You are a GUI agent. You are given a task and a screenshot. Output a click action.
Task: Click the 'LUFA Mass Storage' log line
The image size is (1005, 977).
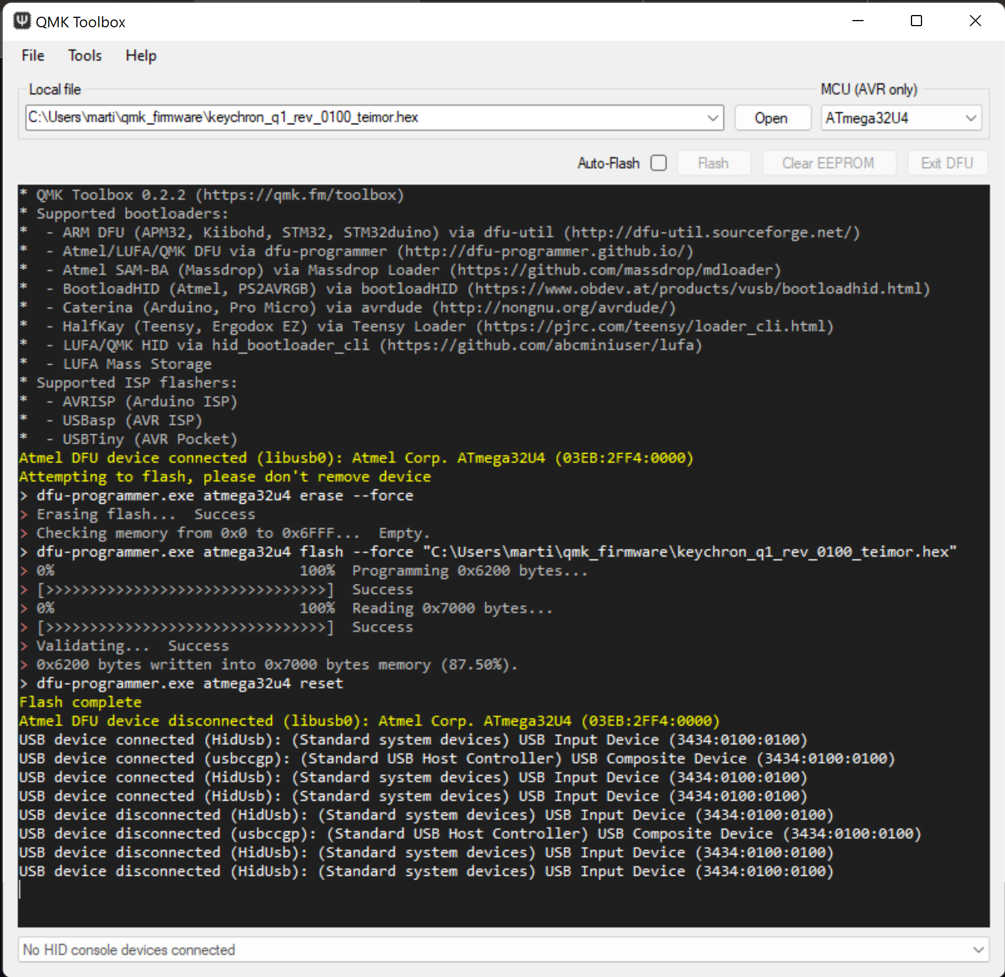click(116, 364)
